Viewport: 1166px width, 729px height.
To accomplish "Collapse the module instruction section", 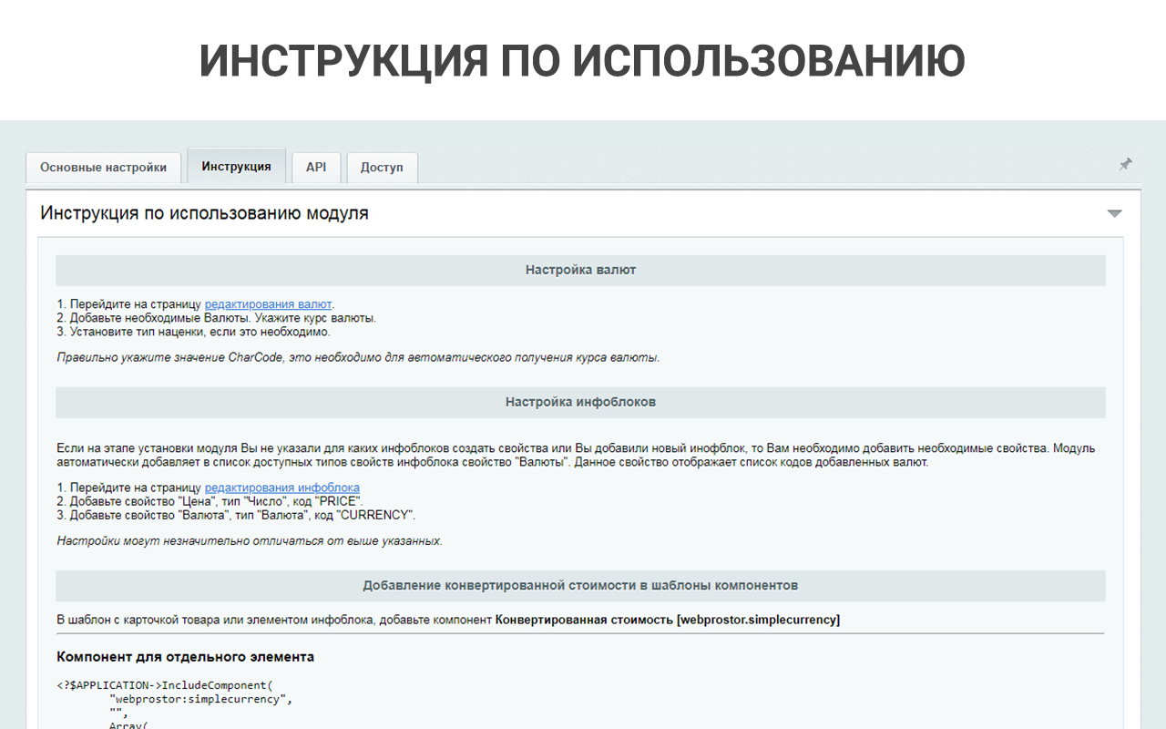I will click(x=1114, y=214).
